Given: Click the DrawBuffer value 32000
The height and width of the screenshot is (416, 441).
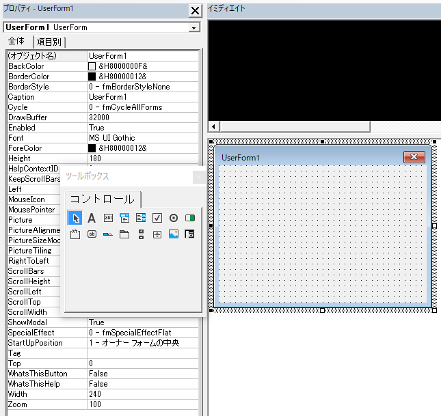Looking at the screenshot, I should [99, 117].
